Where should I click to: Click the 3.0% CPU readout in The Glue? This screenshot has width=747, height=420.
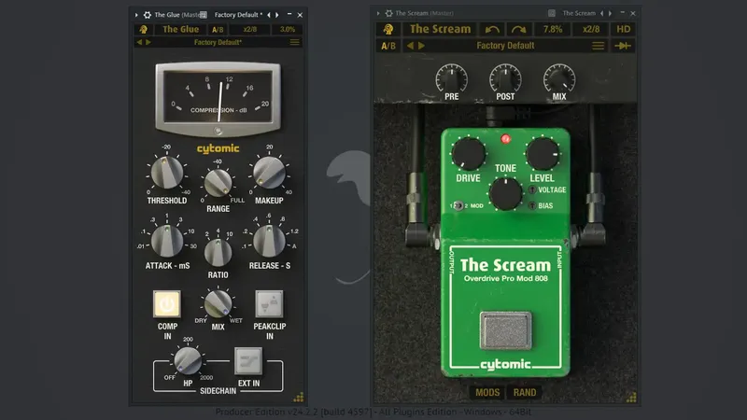click(288, 30)
